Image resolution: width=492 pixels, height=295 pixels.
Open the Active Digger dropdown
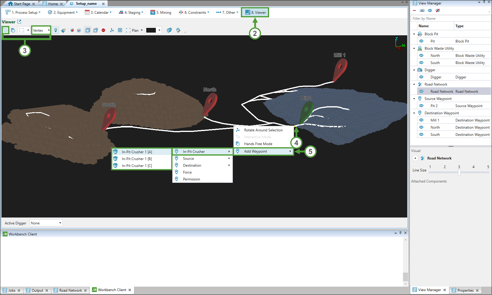point(46,223)
